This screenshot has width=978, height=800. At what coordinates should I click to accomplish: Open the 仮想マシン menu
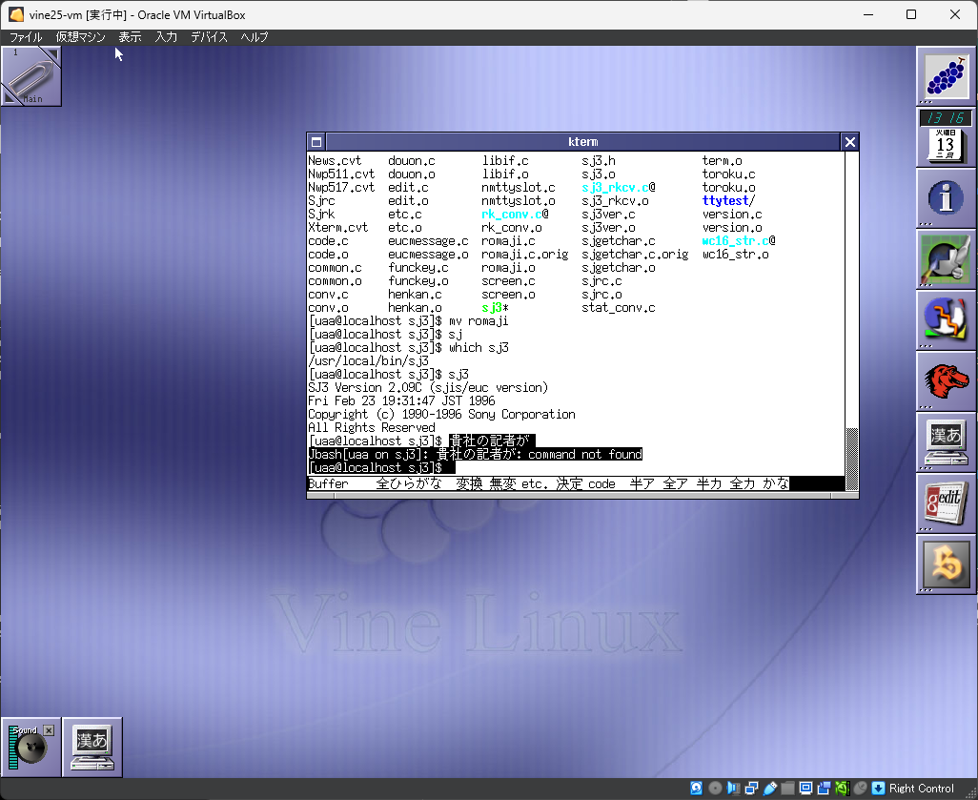(x=80, y=37)
